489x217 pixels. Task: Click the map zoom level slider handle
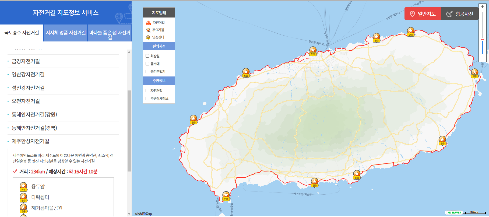pos(482,40)
